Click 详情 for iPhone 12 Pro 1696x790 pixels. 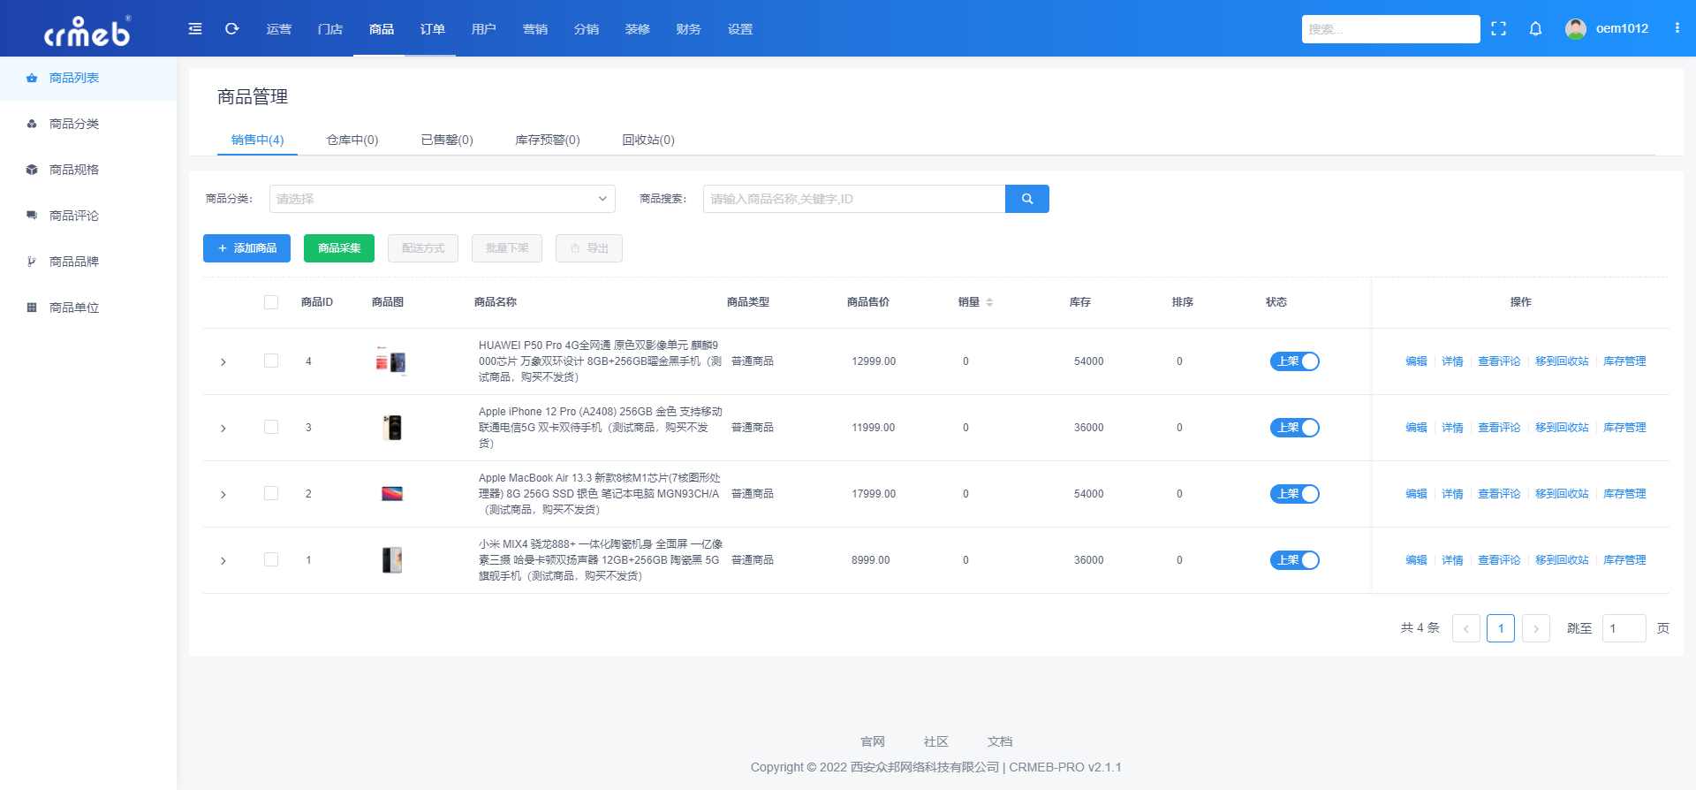[1452, 428]
